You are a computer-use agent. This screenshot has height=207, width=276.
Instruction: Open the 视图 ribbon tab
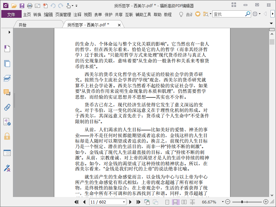[88, 15]
